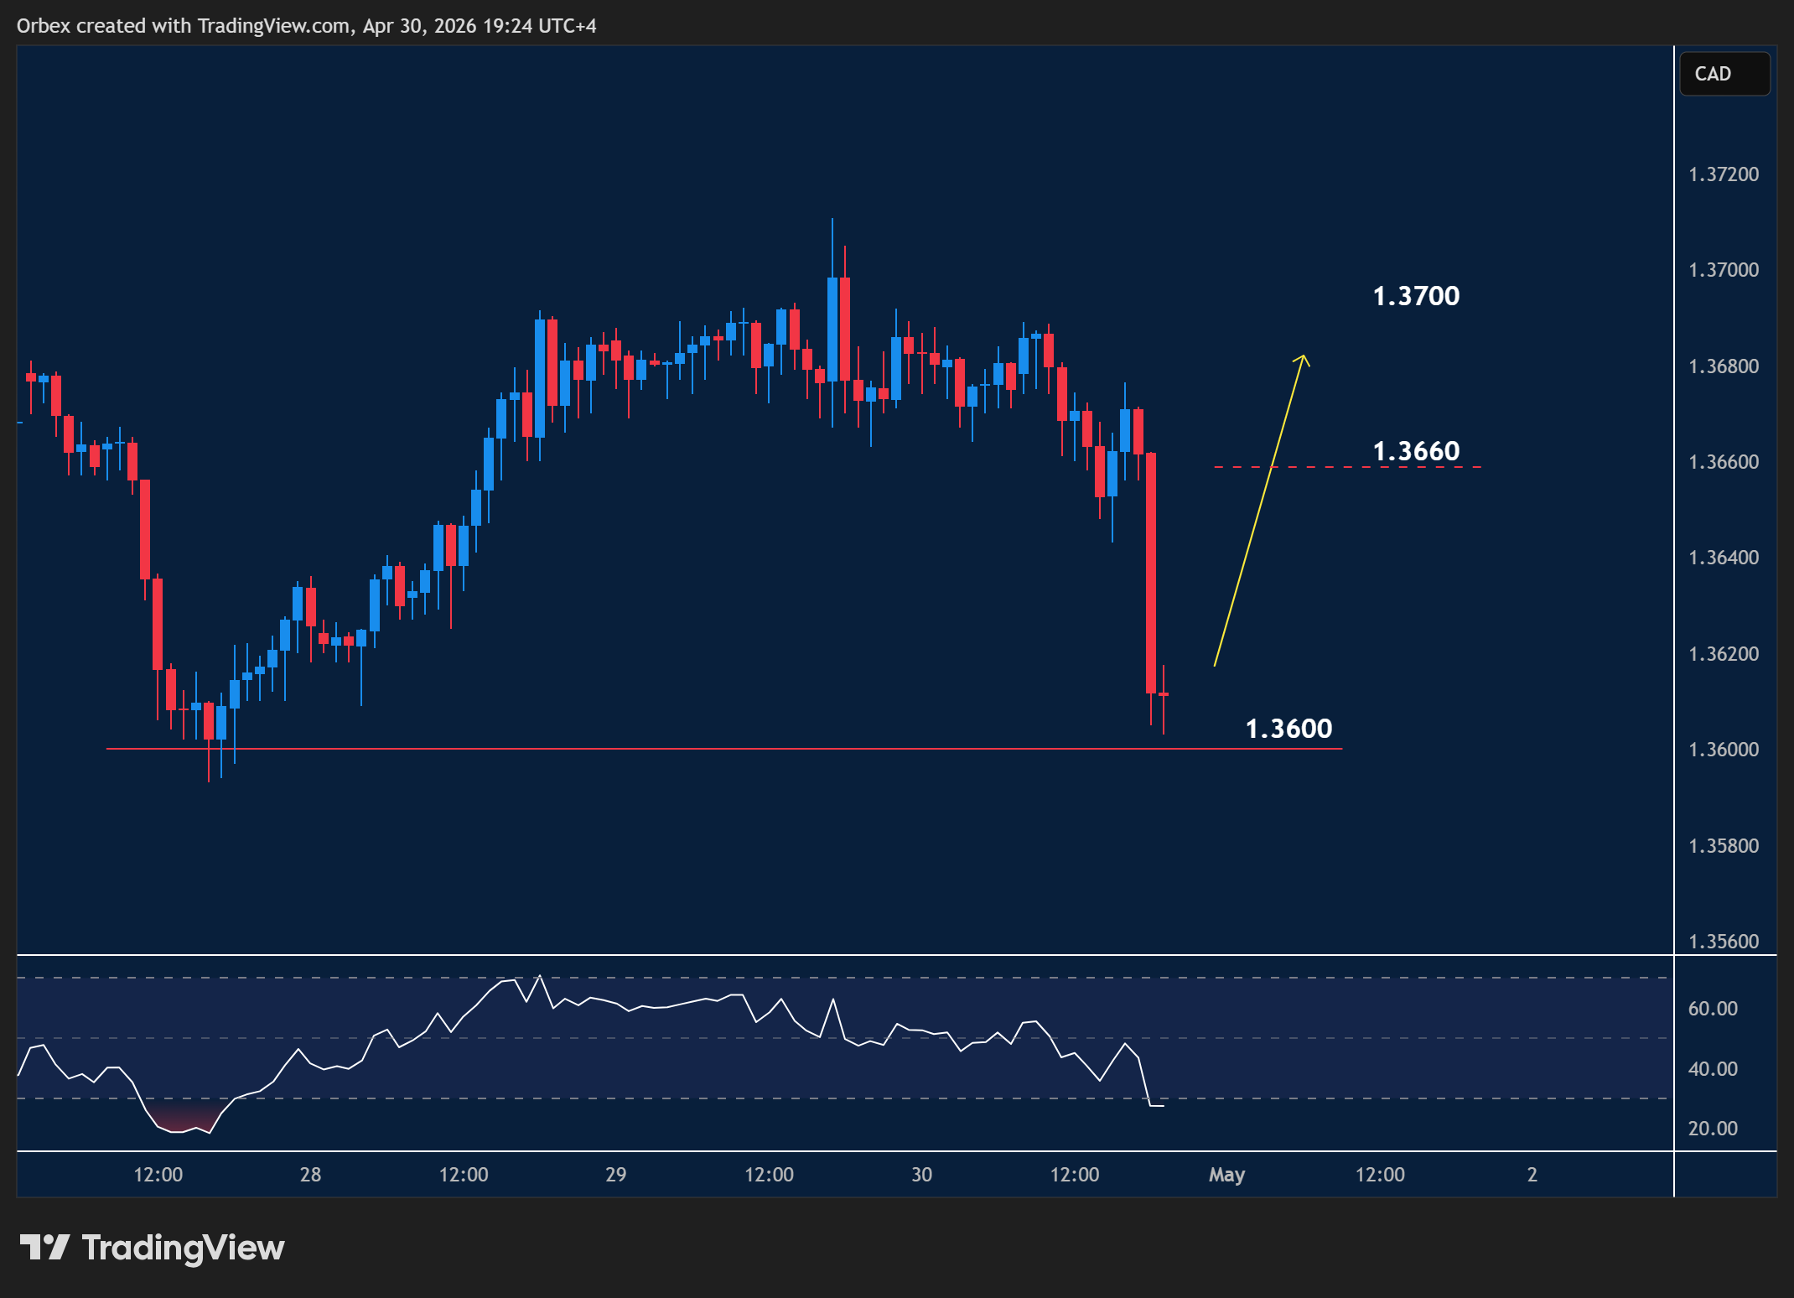The height and width of the screenshot is (1298, 1794).
Task: Click the May label on time axis
Action: pyautogui.click(x=1226, y=1176)
